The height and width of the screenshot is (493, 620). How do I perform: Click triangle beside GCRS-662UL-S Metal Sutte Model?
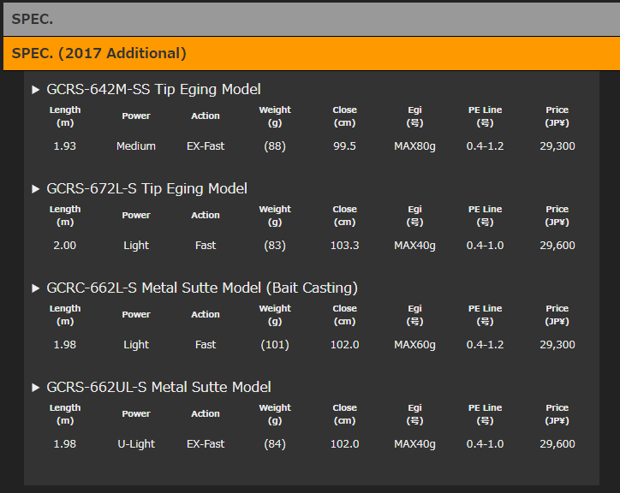[36, 388]
